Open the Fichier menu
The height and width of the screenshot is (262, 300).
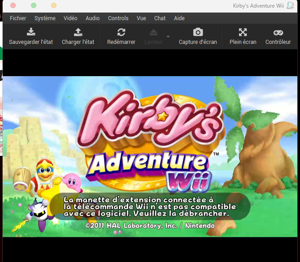tap(18, 18)
